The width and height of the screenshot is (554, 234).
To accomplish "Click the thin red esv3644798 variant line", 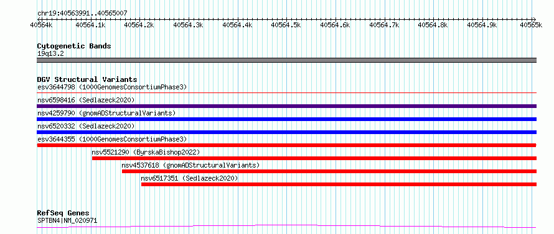I will click(286, 92).
